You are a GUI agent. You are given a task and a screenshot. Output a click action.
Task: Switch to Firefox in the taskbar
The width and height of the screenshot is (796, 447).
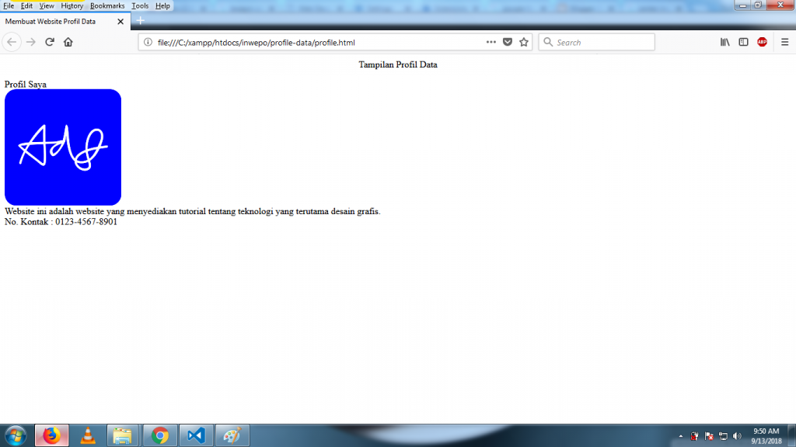(x=51, y=435)
